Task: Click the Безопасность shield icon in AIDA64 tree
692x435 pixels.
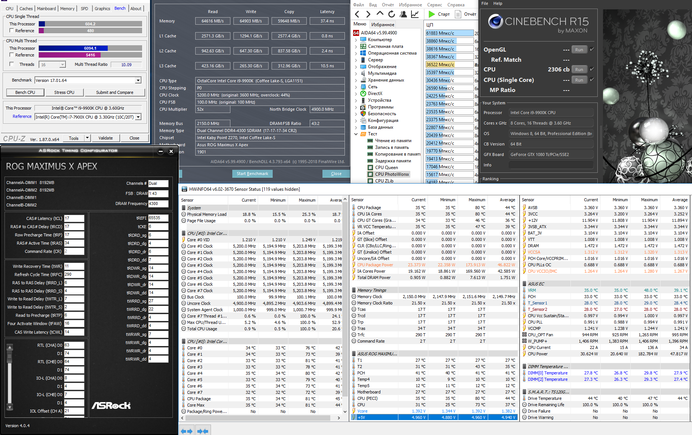Action: pos(363,114)
